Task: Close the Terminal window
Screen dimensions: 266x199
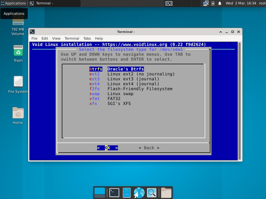Action: 238,32
